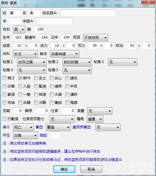
Task: Open the 秘策4 dropdown
Action: coord(32,70)
